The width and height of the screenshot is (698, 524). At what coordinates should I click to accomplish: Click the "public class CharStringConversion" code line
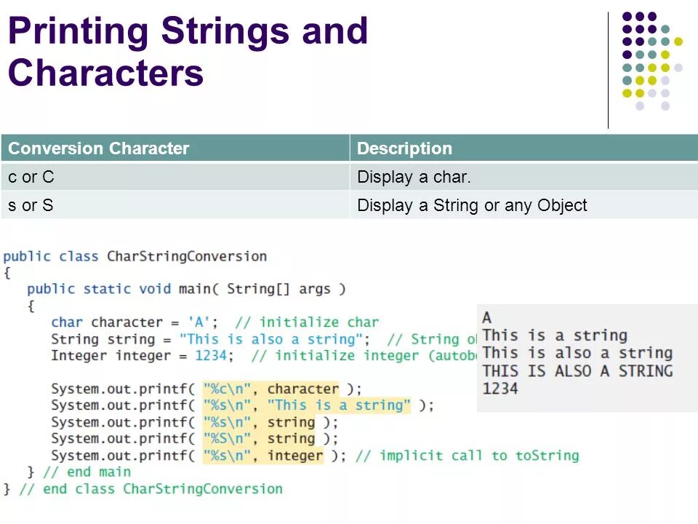click(x=135, y=257)
